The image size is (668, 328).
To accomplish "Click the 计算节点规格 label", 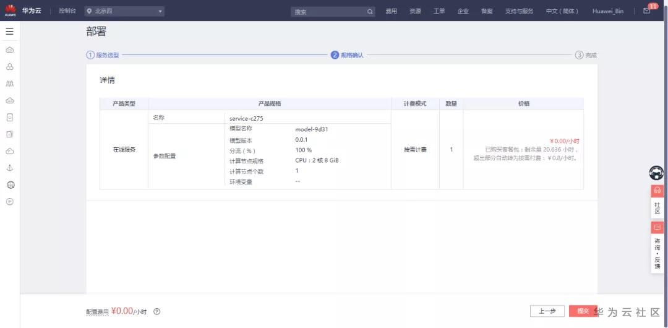I will point(246,162).
